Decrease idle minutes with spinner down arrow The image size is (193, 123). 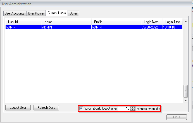tap(133, 110)
